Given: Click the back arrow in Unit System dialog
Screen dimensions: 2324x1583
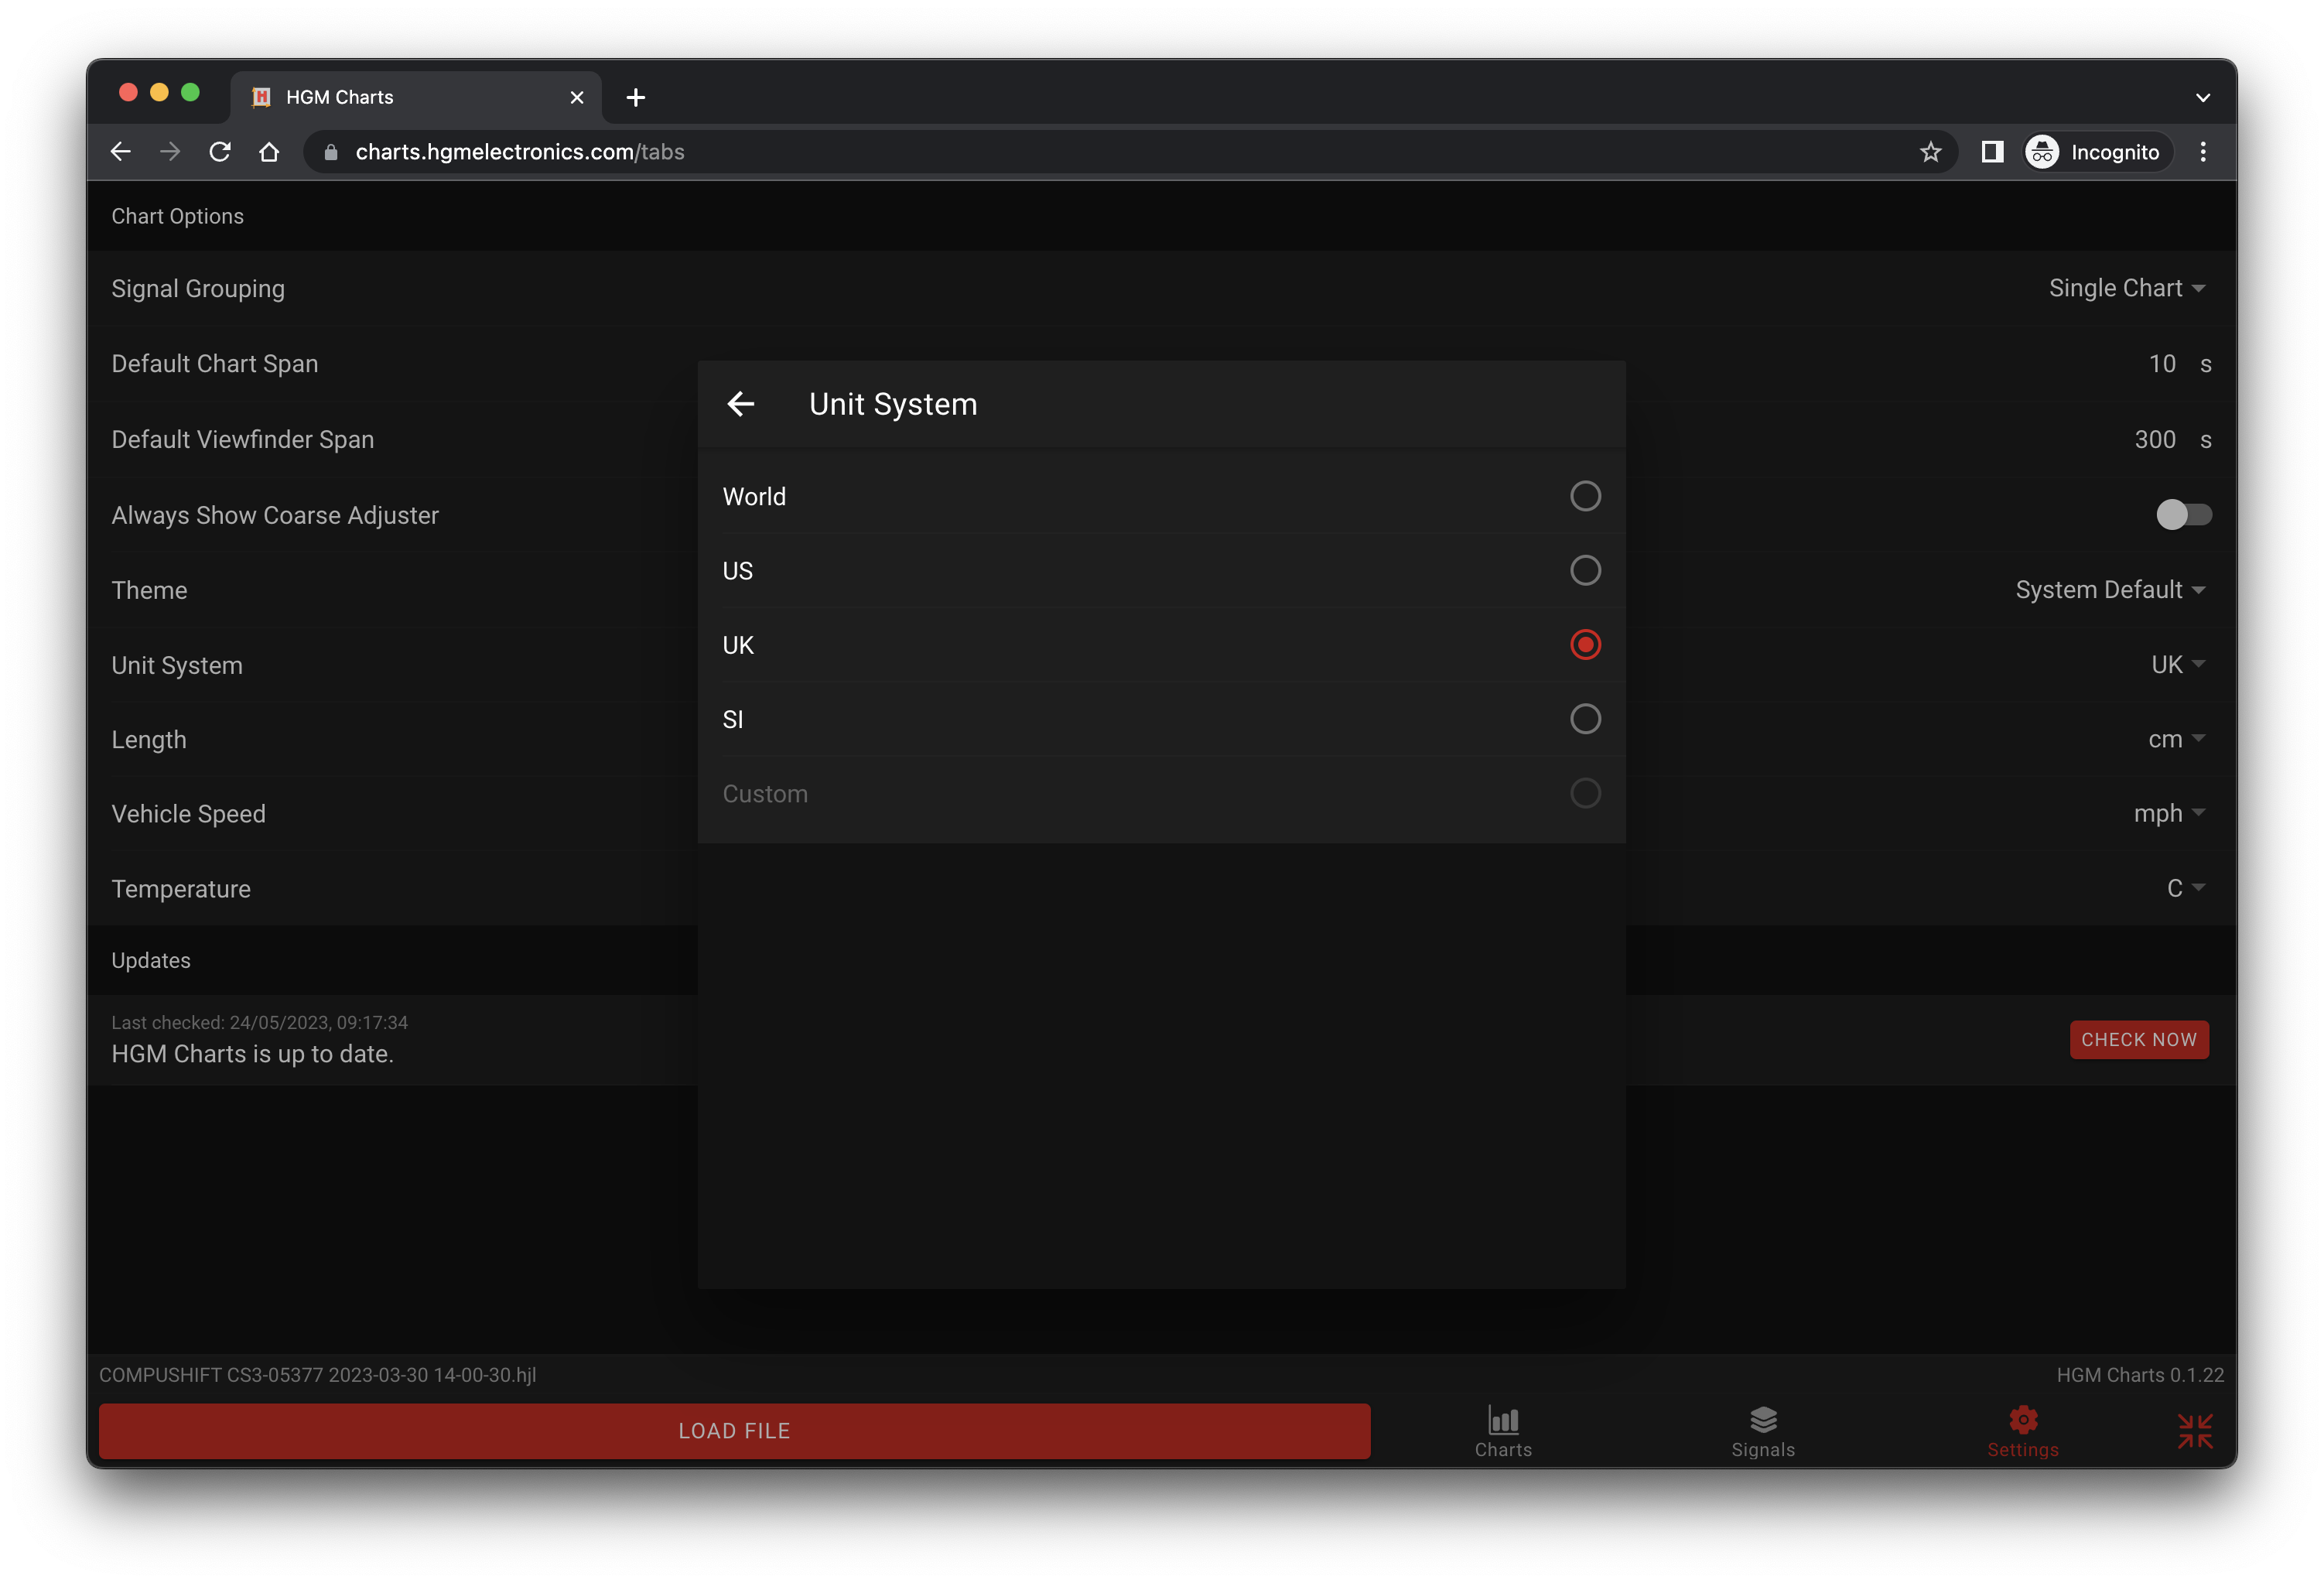Looking at the screenshot, I should point(740,404).
